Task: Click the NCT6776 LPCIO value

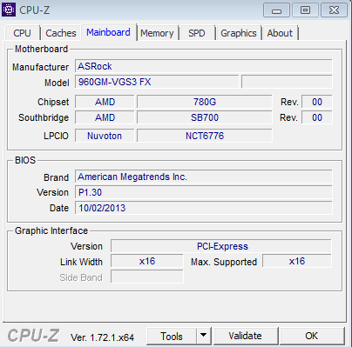Action: coord(205,136)
